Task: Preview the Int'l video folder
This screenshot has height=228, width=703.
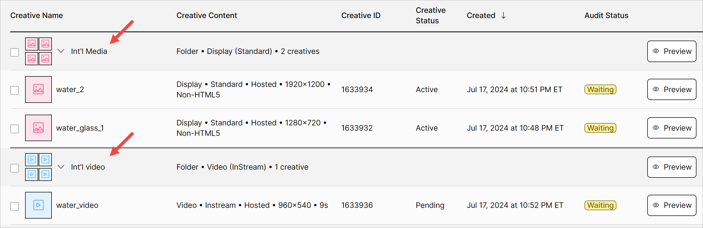Action: click(x=672, y=167)
